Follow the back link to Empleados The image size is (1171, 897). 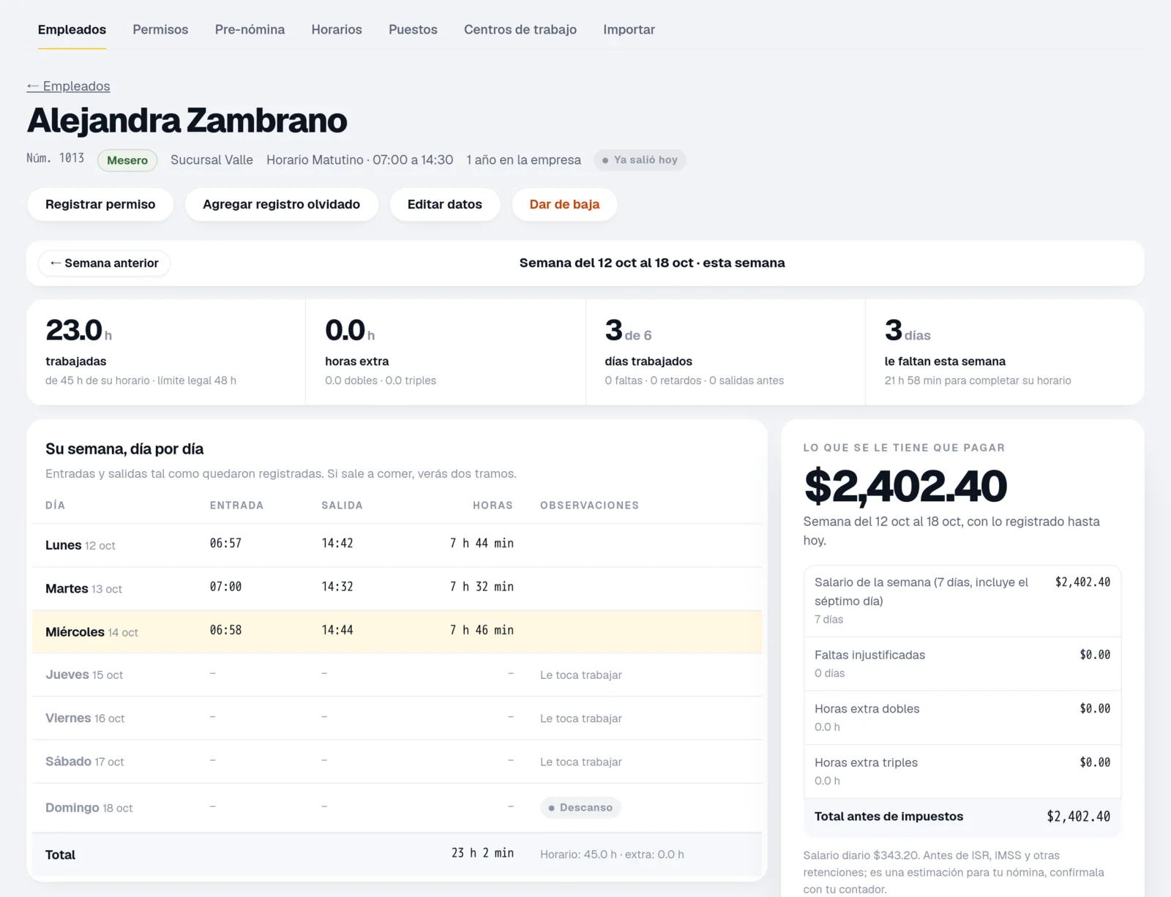click(x=68, y=86)
